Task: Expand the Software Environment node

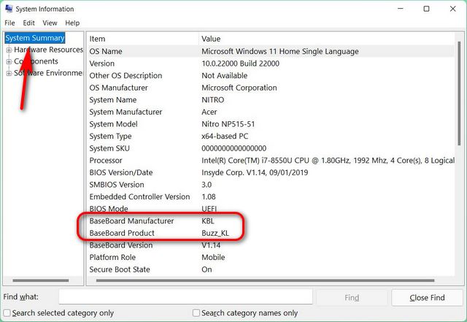Action: [x=9, y=73]
